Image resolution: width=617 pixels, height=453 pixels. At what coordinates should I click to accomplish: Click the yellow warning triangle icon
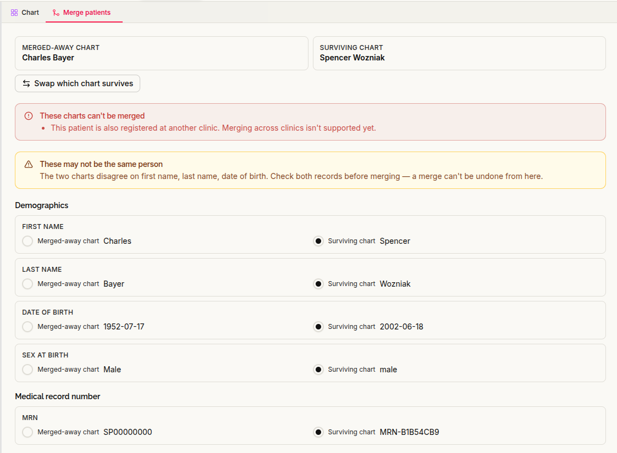(29, 164)
